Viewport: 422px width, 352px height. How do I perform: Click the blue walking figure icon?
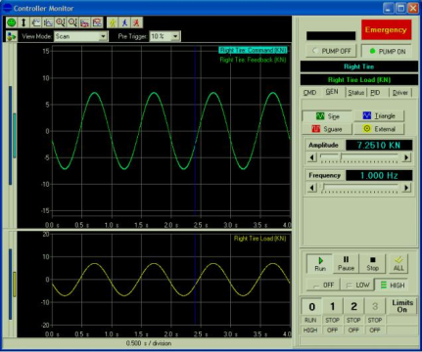(x=124, y=22)
